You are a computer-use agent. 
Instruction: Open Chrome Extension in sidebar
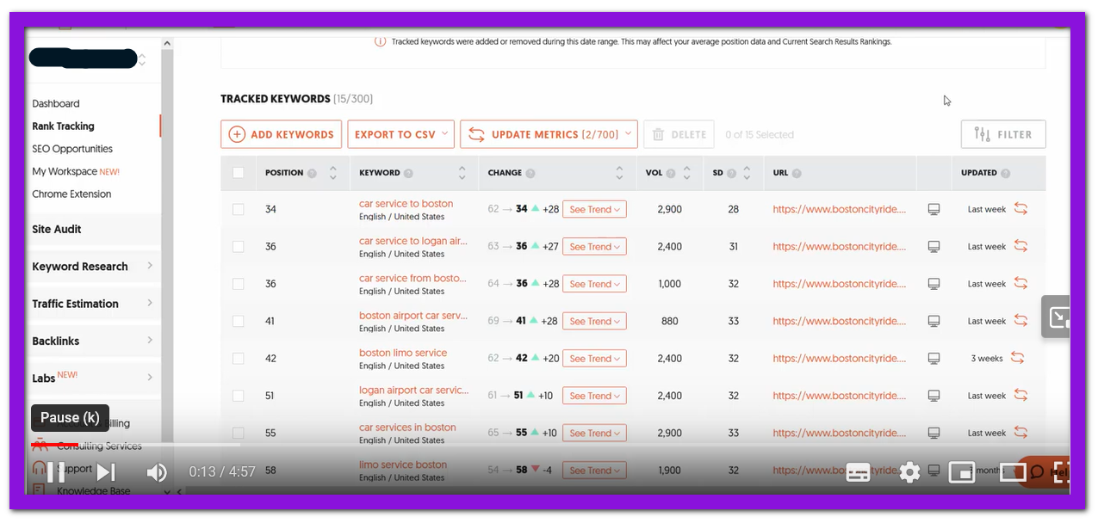pos(71,194)
